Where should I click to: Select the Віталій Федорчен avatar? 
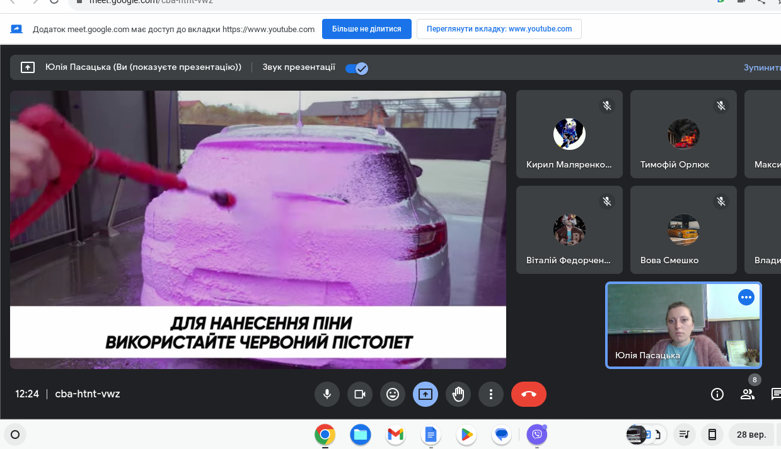(569, 230)
